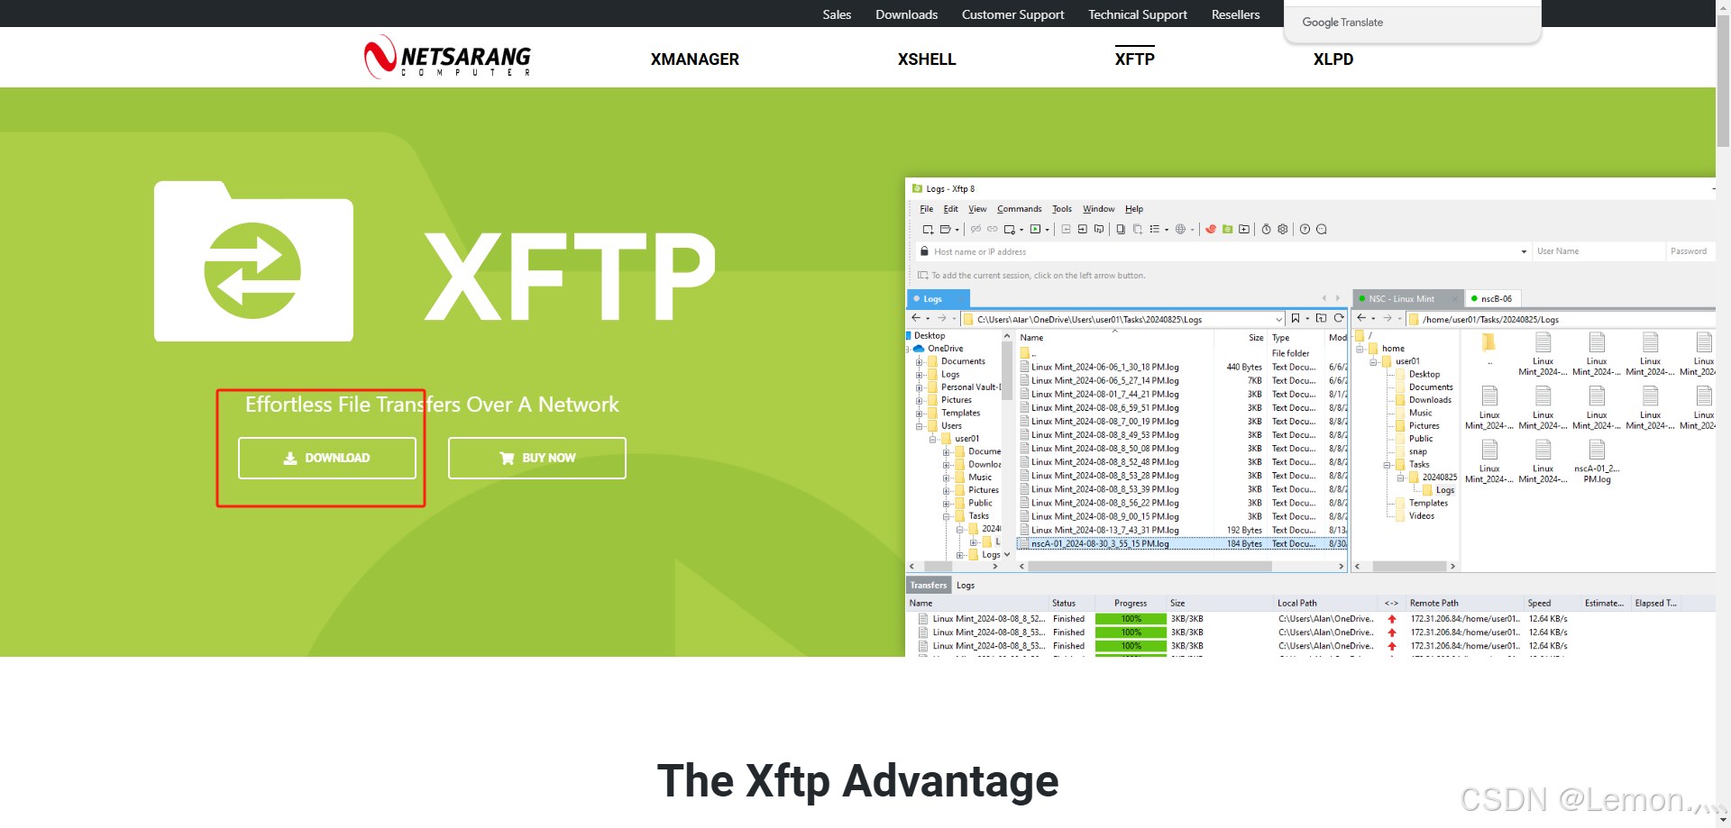This screenshot has width=1731, height=828.
Task: Open Customer Support in top bar
Action: (x=1013, y=14)
